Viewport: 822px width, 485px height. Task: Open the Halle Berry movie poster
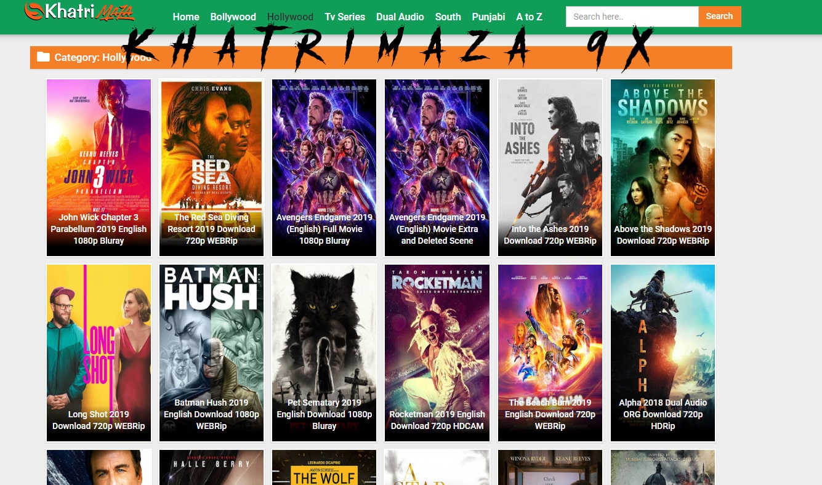click(x=211, y=467)
